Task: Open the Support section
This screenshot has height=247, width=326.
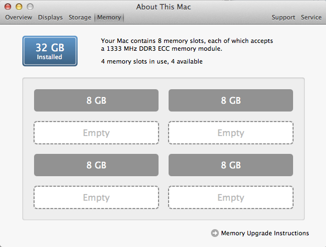Action: click(x=284, y=17)
